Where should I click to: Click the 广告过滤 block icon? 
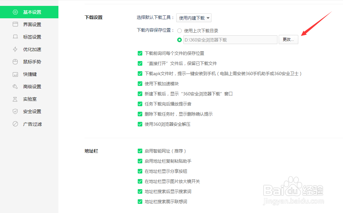coord(15,124)
